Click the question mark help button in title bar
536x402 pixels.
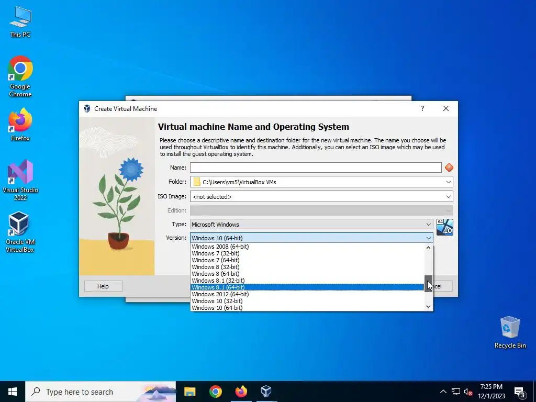coord(422,108)
